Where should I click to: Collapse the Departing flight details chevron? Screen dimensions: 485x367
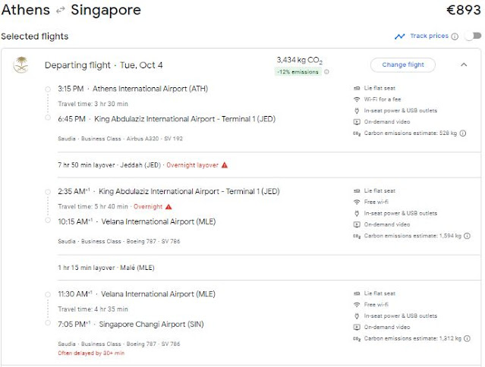464,65
